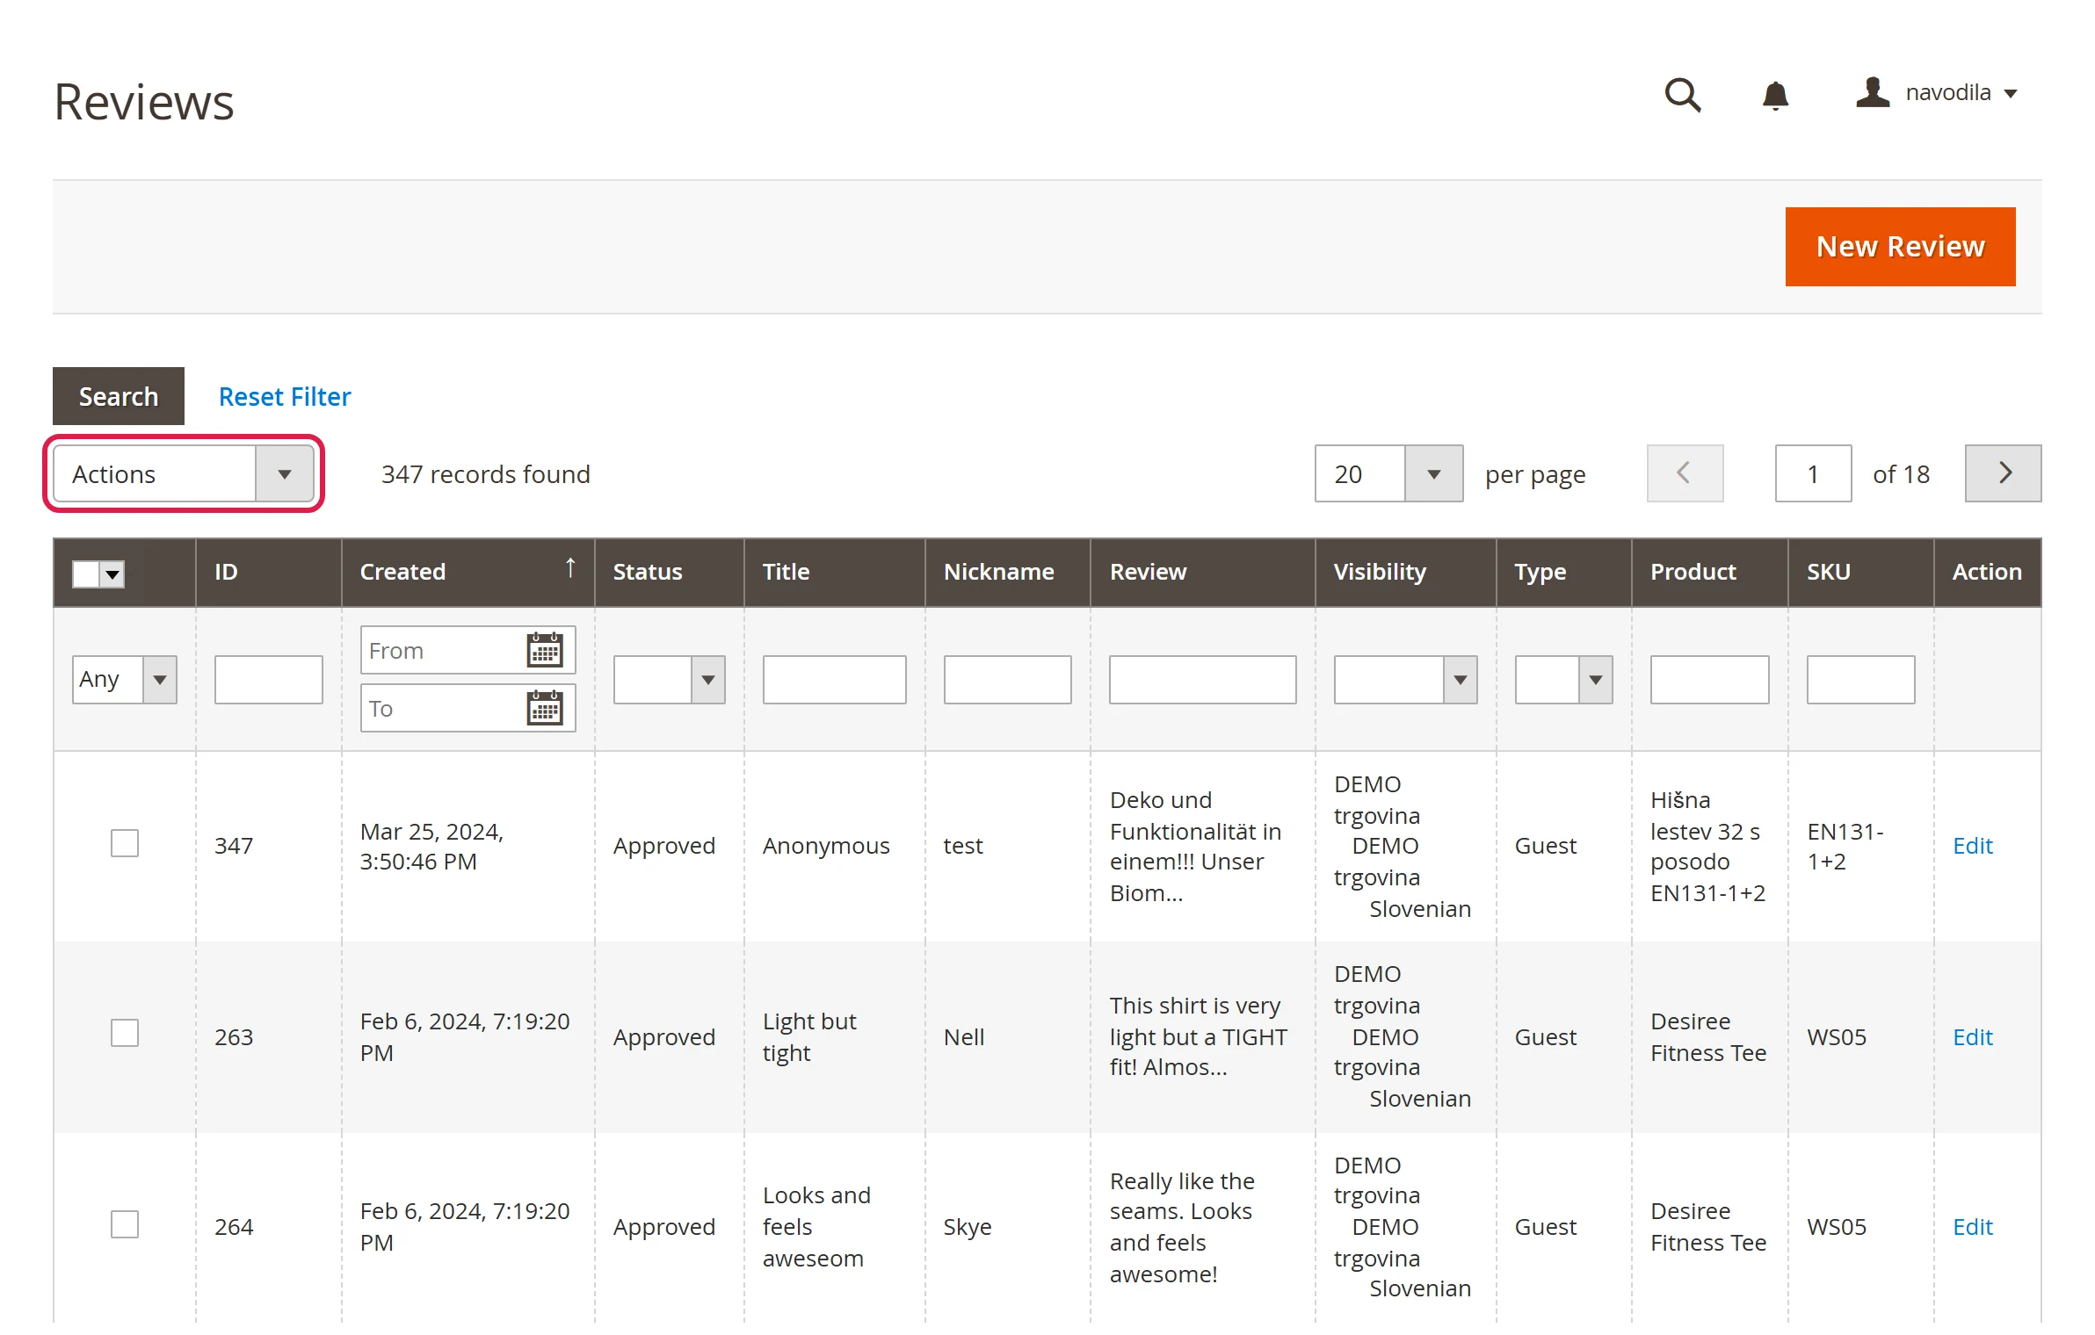Open calendar picker for Created From date
Image resolution: width=2095 pixels, height=1335 pixels.
pos(545,650)
